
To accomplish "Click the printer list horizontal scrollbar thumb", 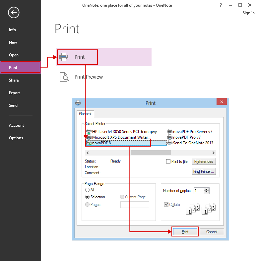I will pos(151,153).
